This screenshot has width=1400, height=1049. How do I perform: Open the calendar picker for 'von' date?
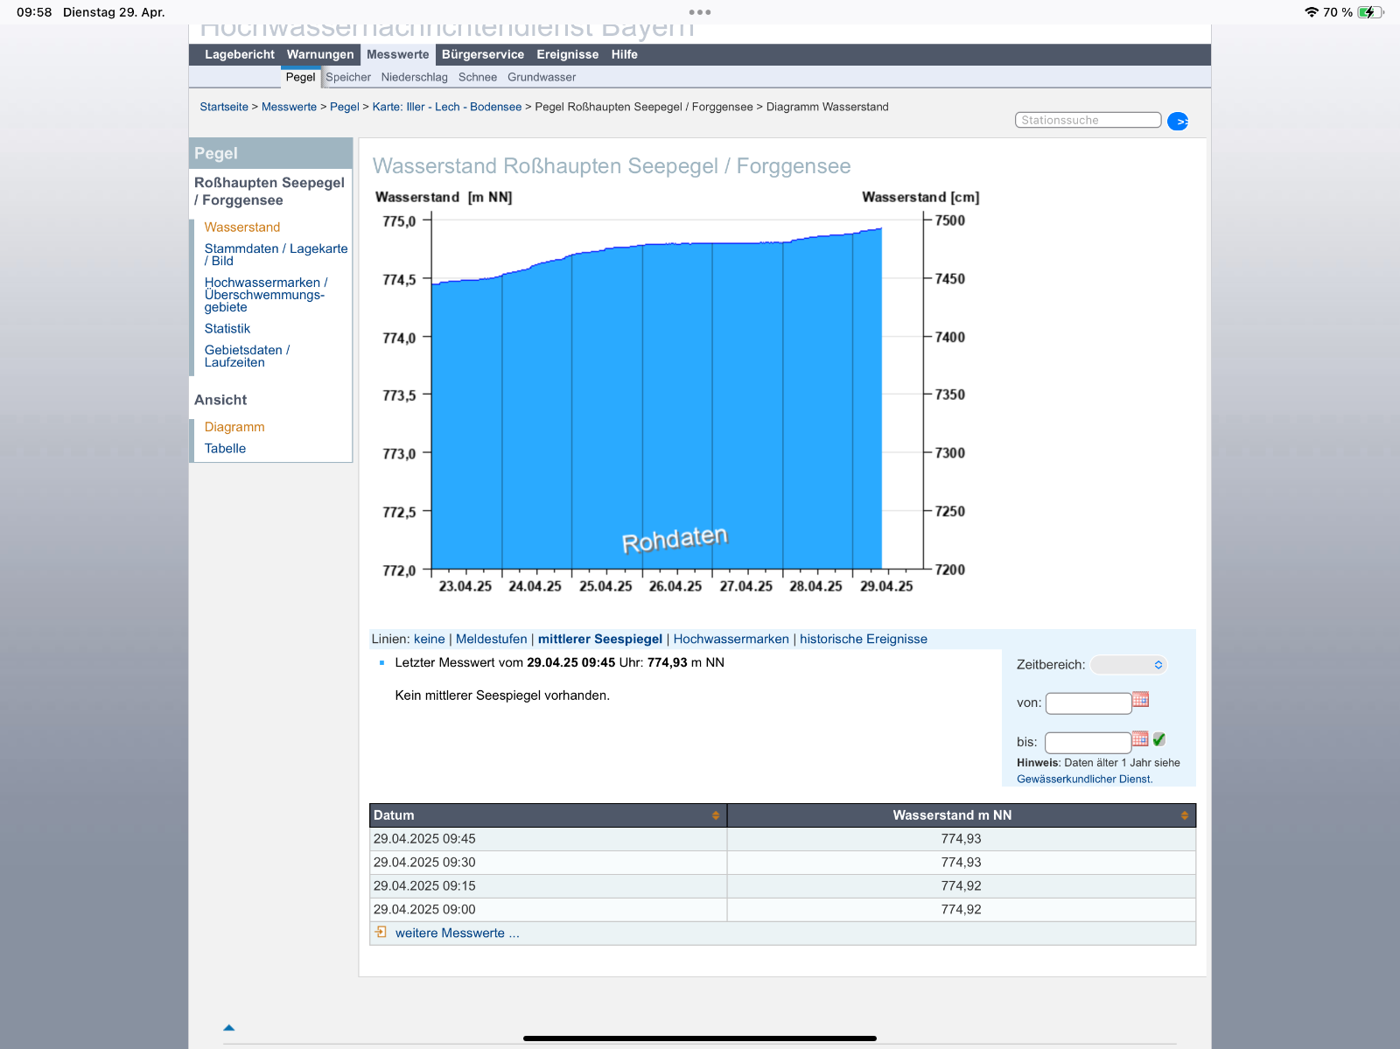click(1140, 699)
